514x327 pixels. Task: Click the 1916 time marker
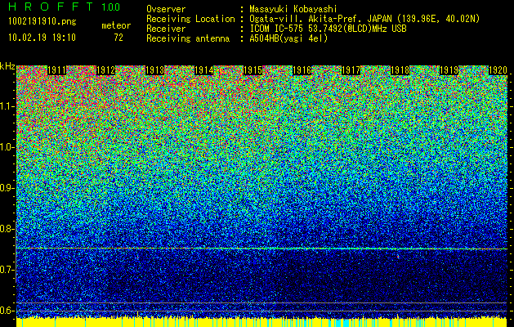pyautogui.click(x=302, y=70)
